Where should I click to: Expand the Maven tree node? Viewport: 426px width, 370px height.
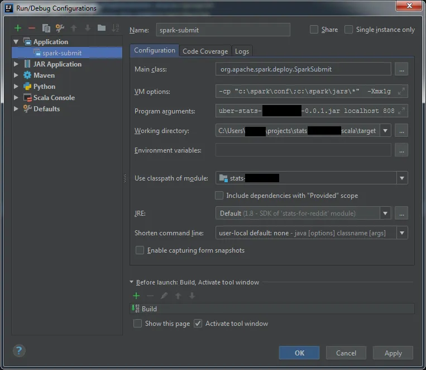click(x=16, y=75)
